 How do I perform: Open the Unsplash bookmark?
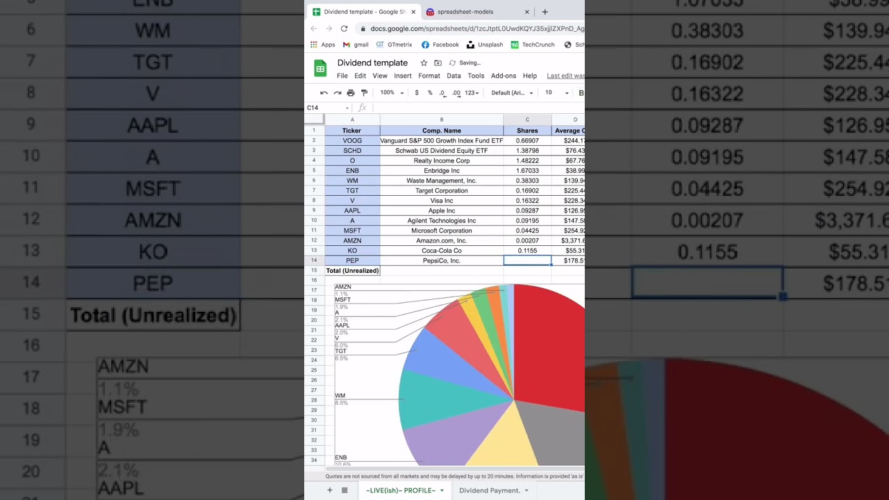[485, 44]
